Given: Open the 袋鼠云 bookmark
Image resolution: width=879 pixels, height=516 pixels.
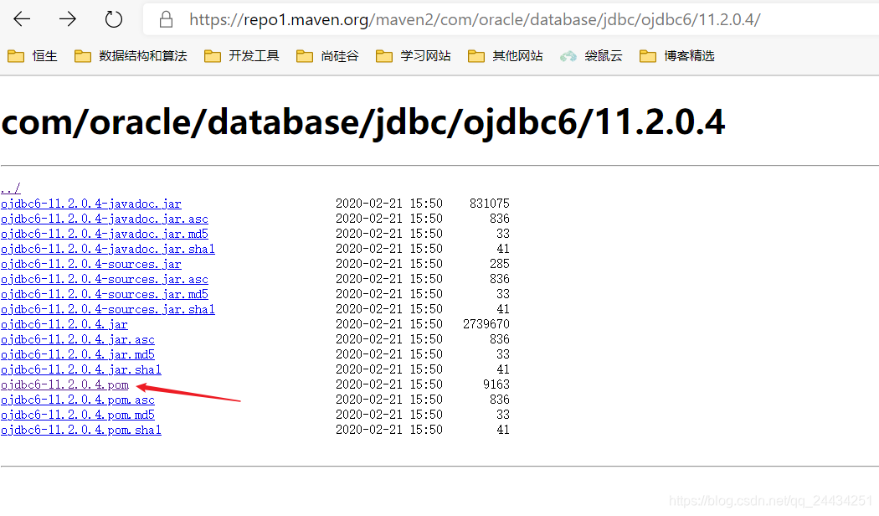Looking at the screenshot, I should [591, 56].
